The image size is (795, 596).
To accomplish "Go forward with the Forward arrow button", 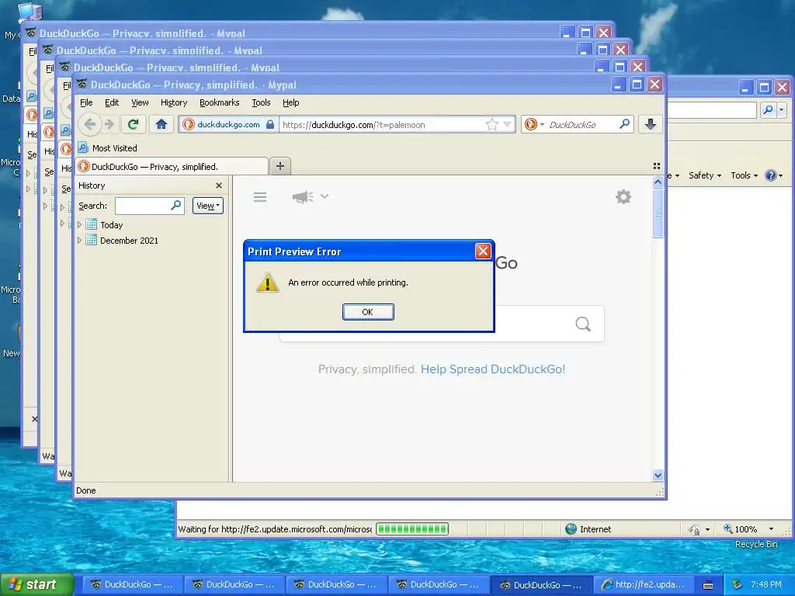I will point(109,124).
